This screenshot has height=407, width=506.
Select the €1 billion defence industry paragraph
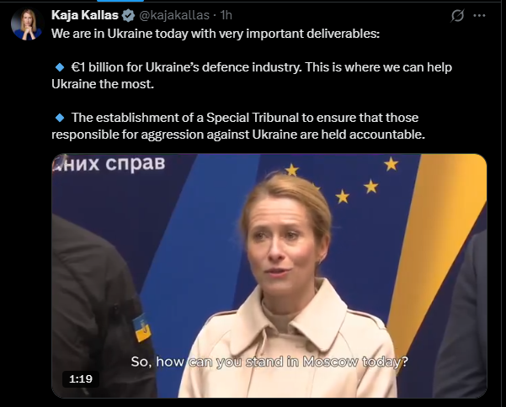coord(252,76)
